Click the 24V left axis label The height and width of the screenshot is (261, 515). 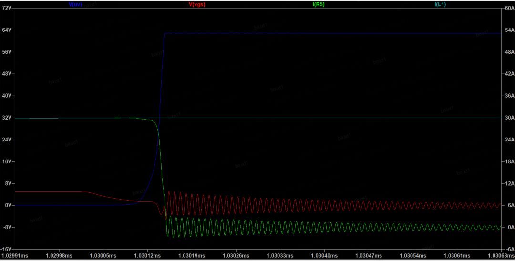(7, 140)
